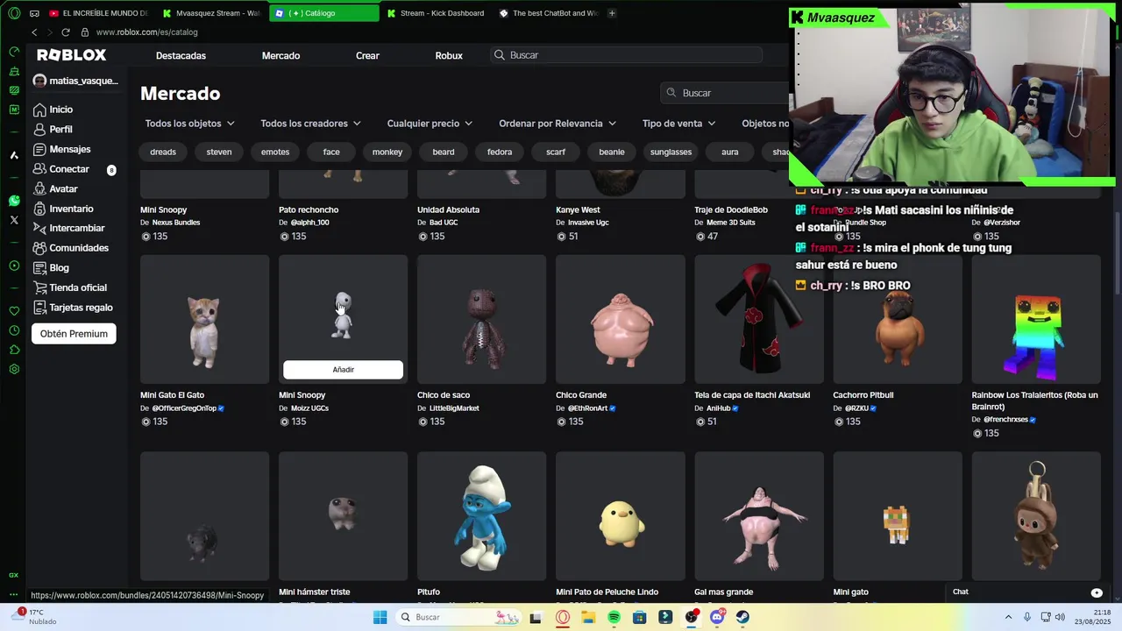Open Pitufo smurf item thumbnail
Image resolution: width=1122 pixels, height=631 pixels.
click(481, 516)
